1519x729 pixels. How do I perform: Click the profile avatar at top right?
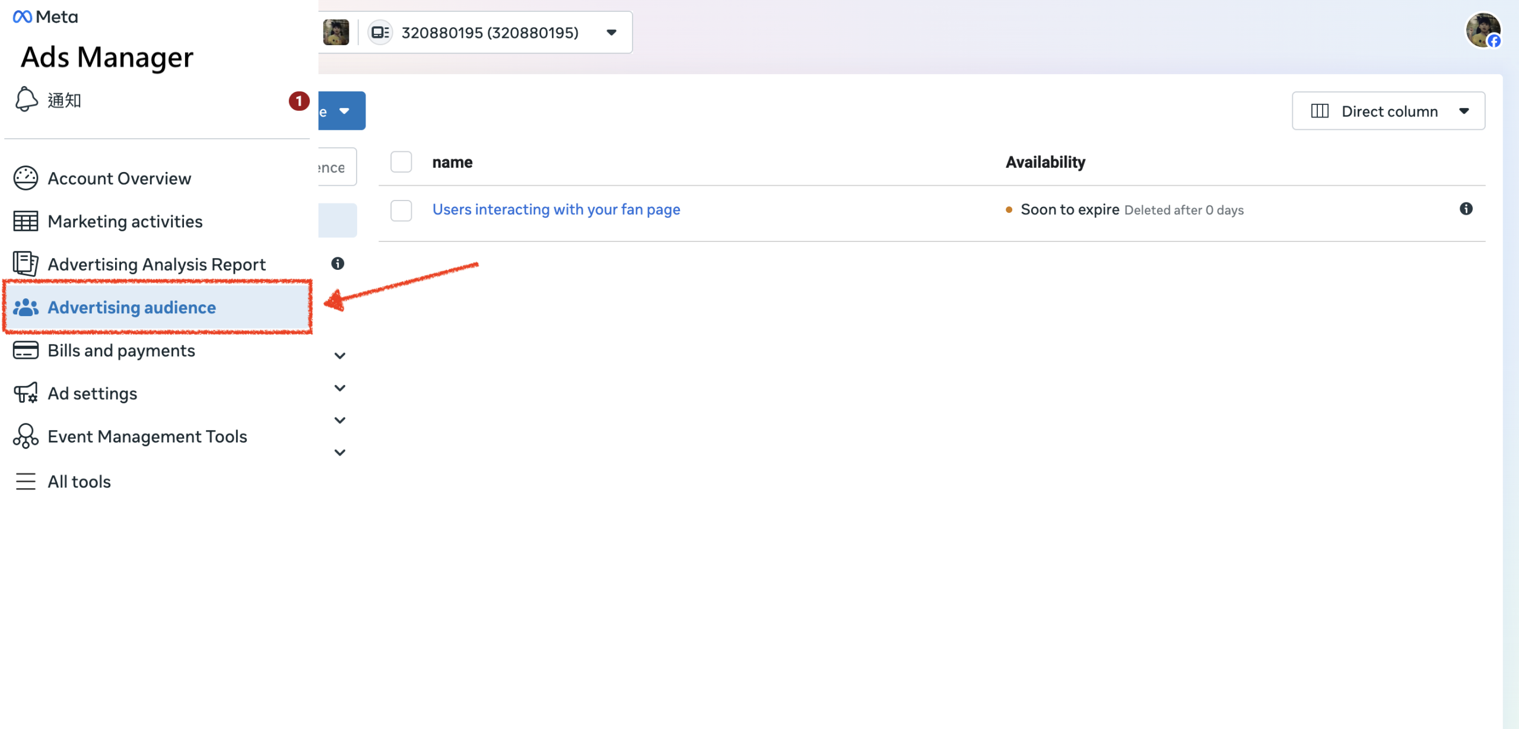tap(1482, 30)
